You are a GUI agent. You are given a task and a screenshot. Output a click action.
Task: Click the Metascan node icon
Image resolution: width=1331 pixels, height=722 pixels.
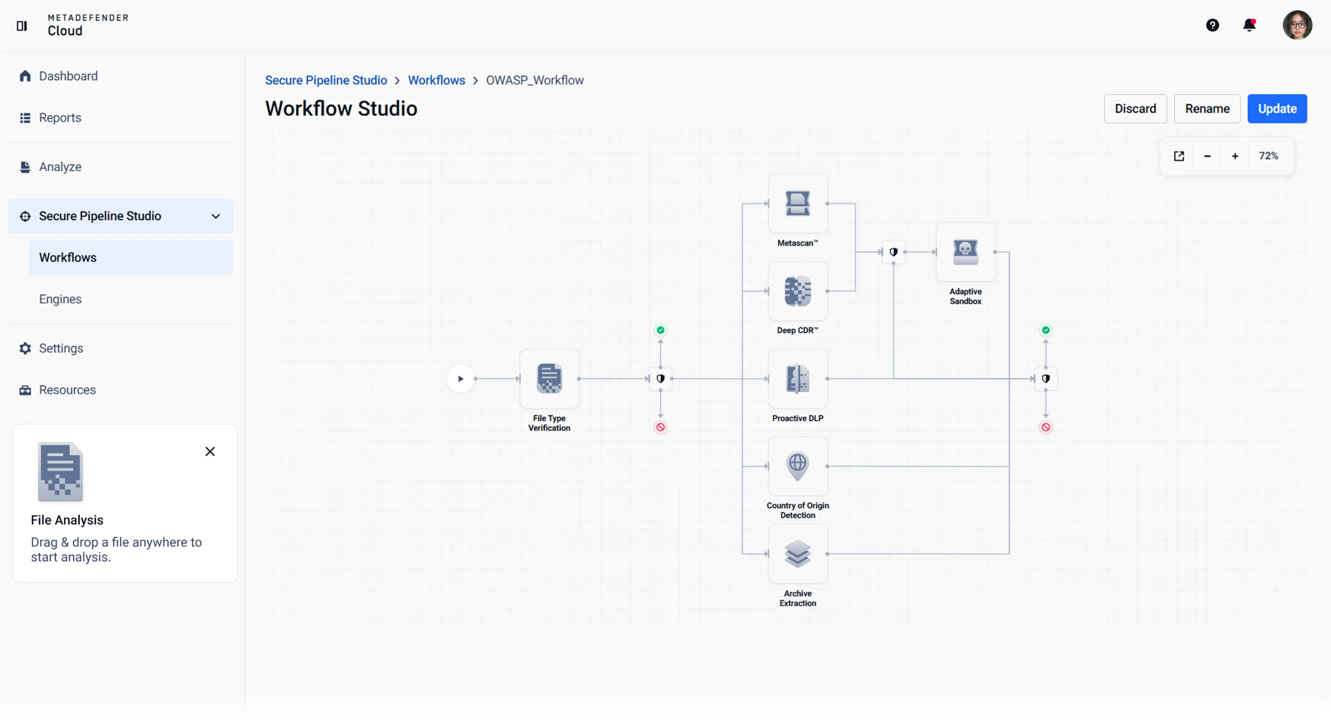tap(797, 204)
